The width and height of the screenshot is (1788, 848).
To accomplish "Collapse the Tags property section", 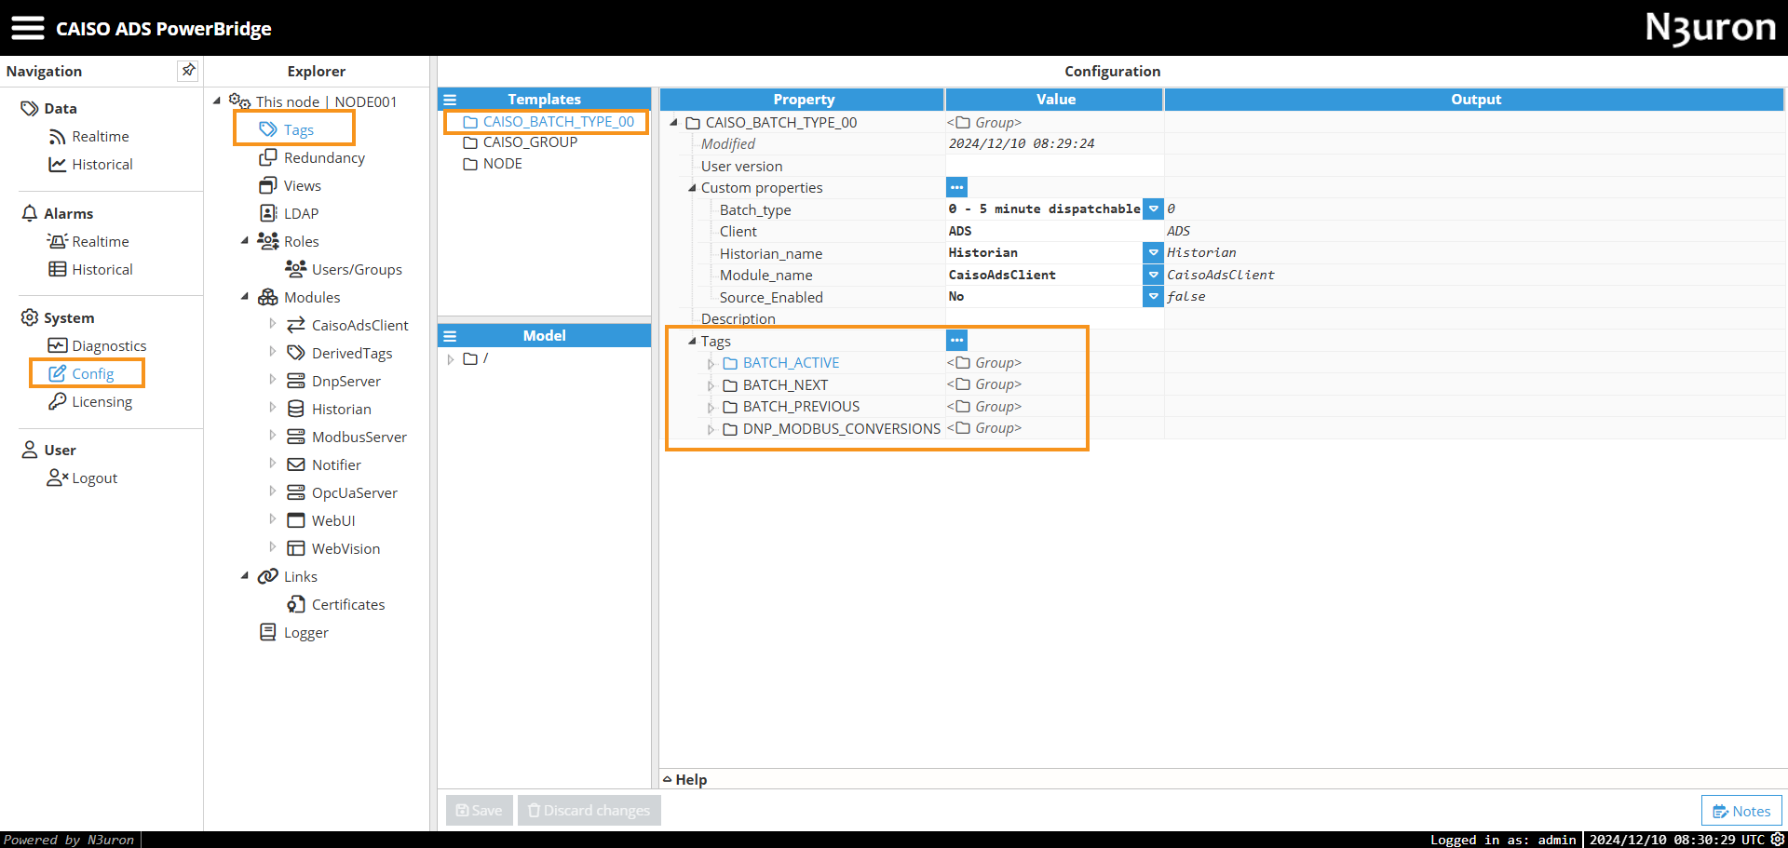I will tap(692, 341).
